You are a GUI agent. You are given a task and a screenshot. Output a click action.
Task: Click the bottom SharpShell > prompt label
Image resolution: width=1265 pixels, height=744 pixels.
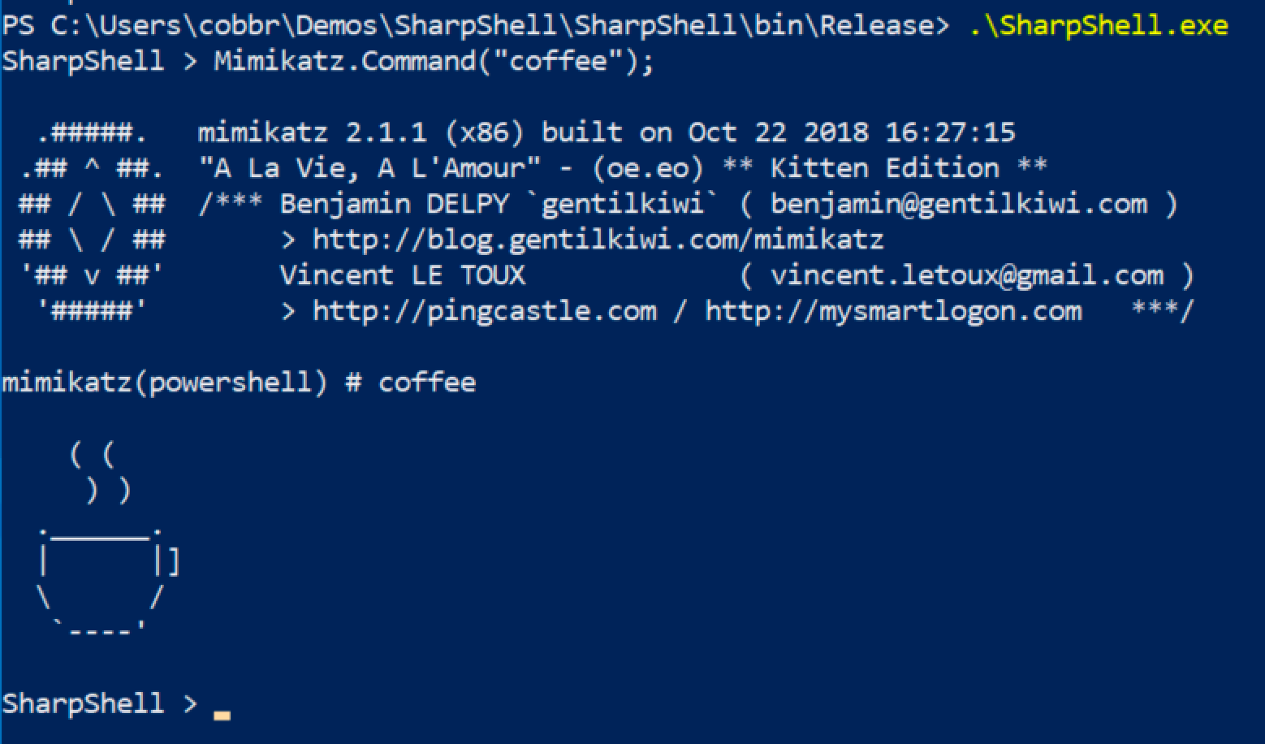coord(100,703)
